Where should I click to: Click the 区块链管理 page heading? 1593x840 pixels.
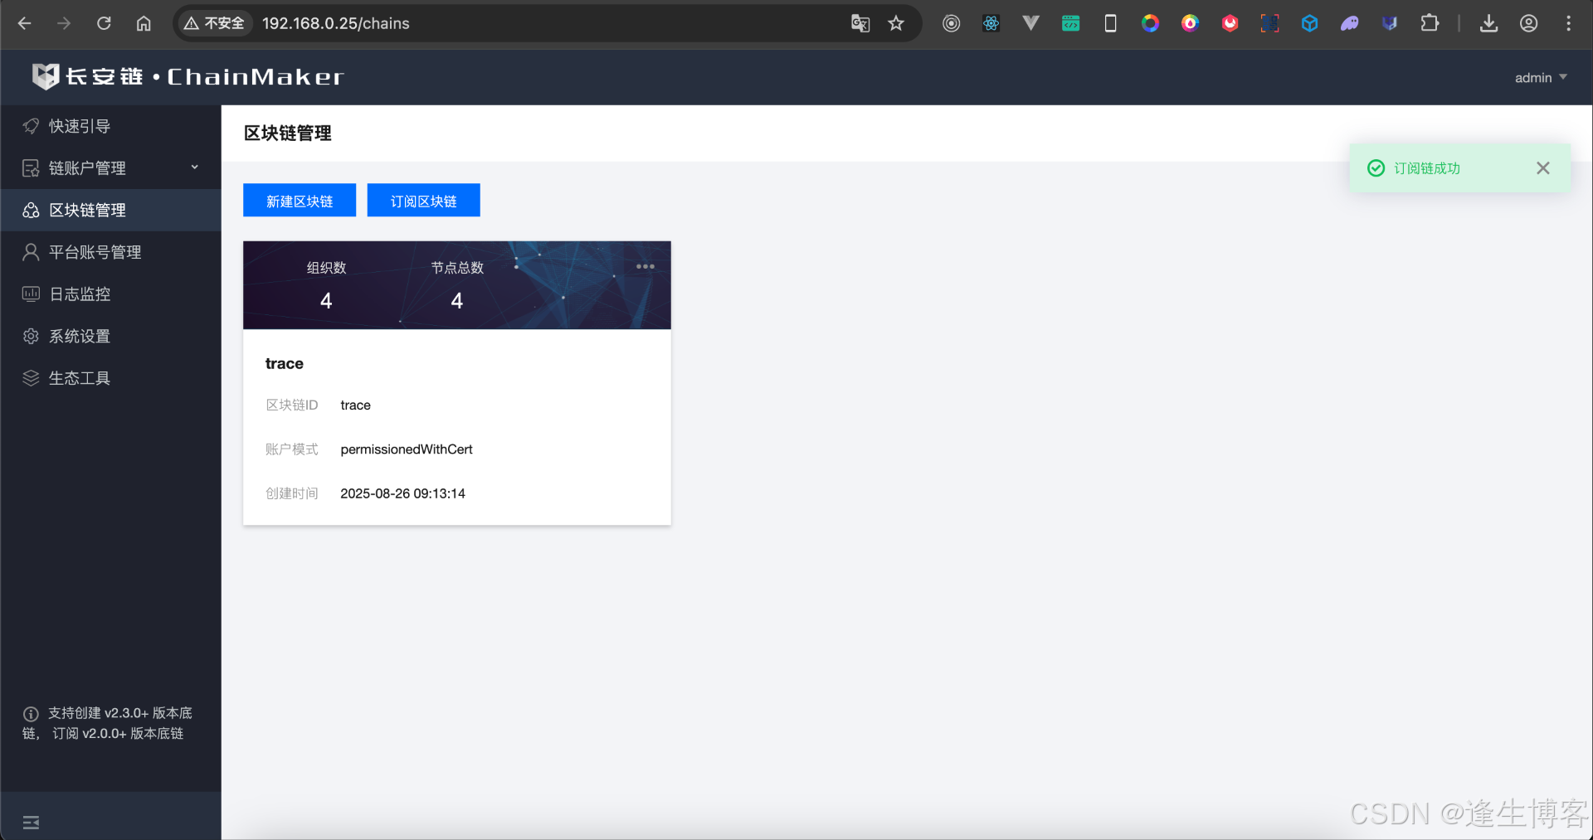[x=288, y=134]
